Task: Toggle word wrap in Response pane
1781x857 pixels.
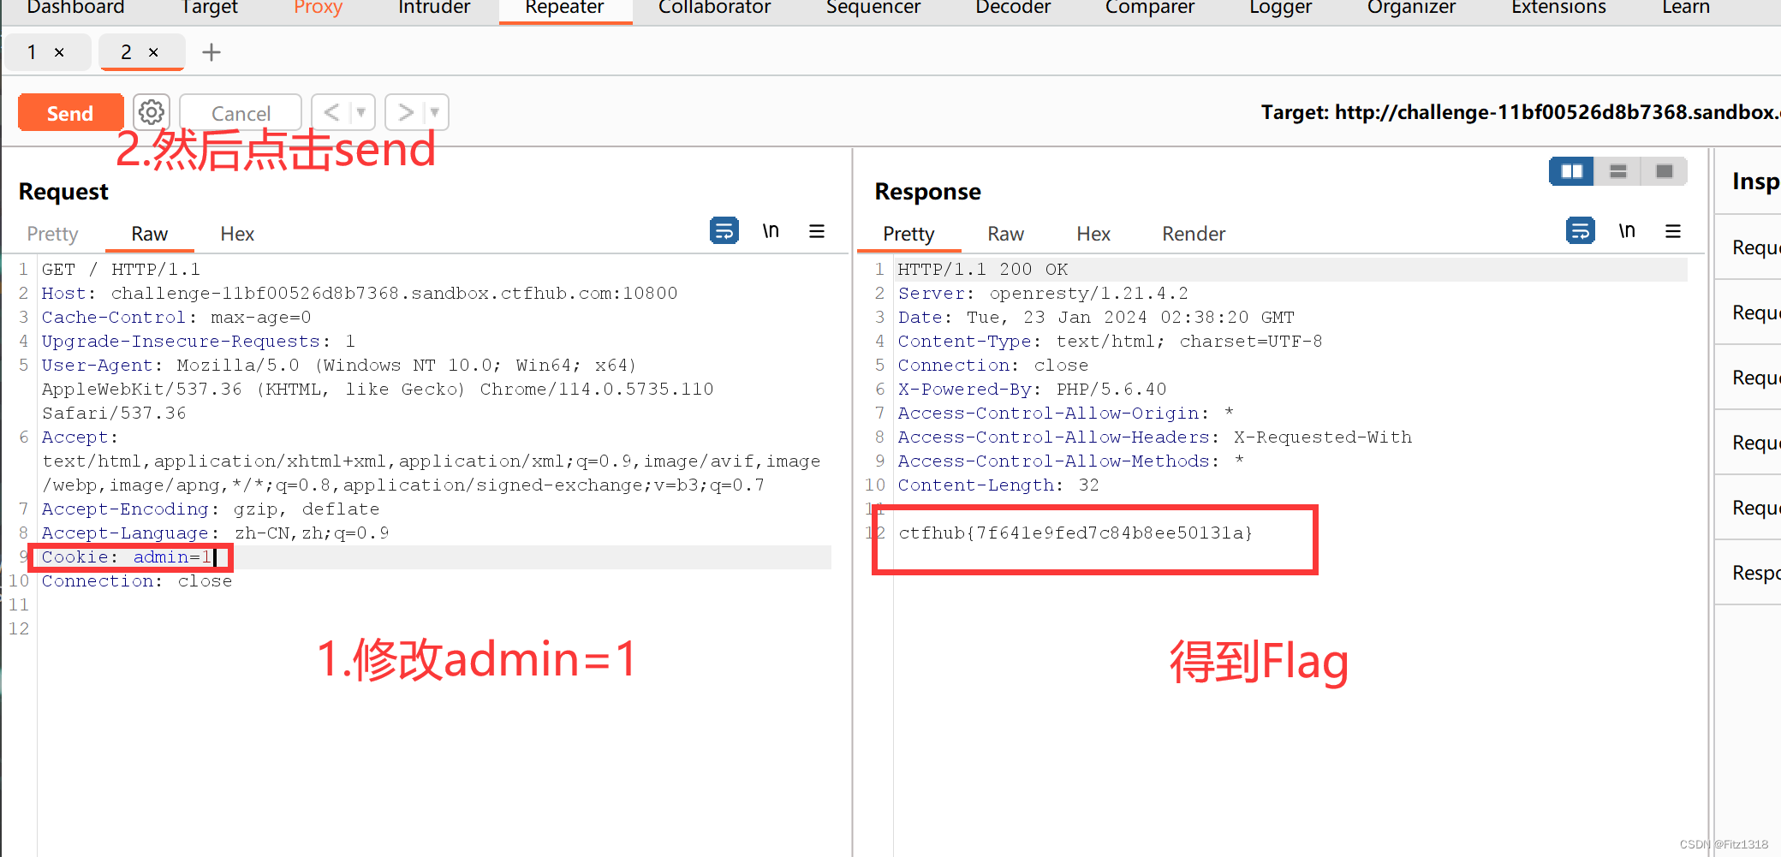Action: click(1581, 230)
